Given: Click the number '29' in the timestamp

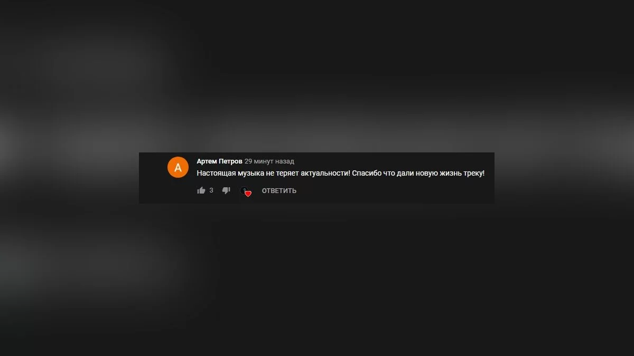Looking at the screenshot, I should 248,161.
